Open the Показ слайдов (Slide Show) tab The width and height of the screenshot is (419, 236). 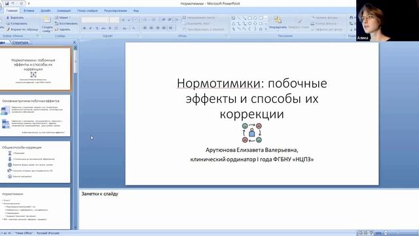pyautogui.click(x=87, y=10)
